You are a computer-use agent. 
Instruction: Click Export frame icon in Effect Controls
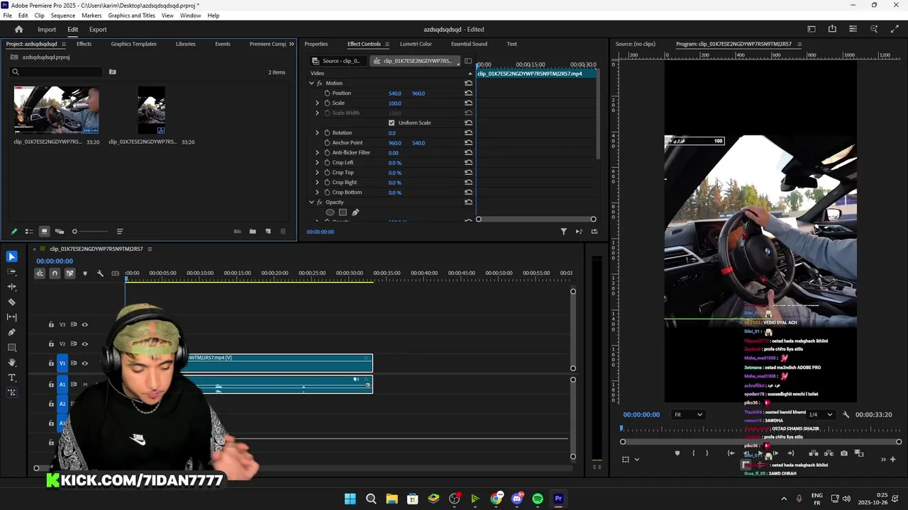[x=594, y=232]
